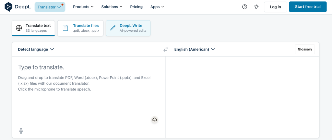Swap languages with the arrows icon
Image resolution: width=332 pixels, height=140 pixels.
click(x=166, y=49)
